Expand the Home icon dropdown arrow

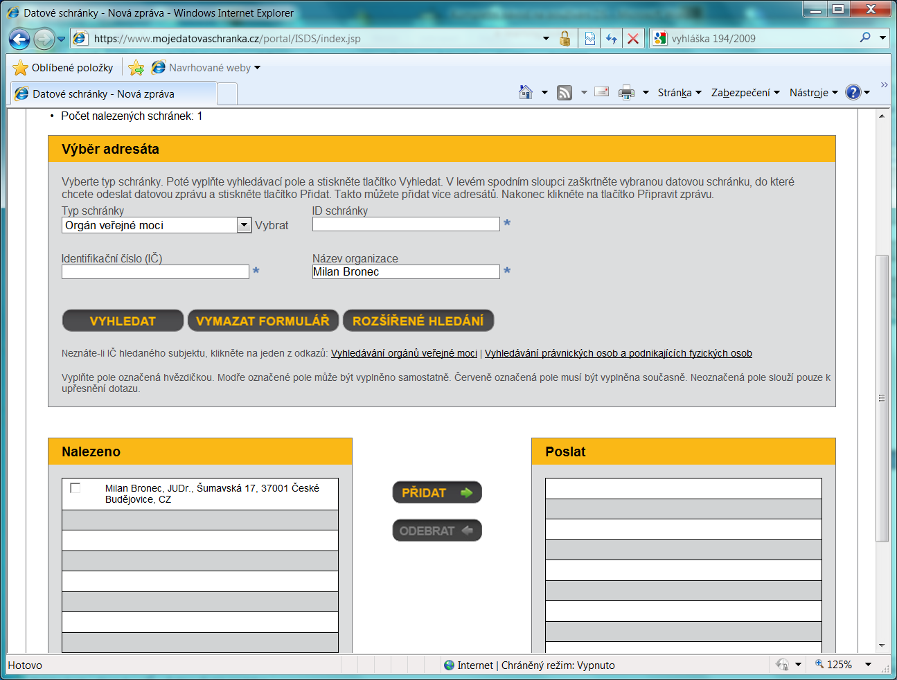click(544, 92)
